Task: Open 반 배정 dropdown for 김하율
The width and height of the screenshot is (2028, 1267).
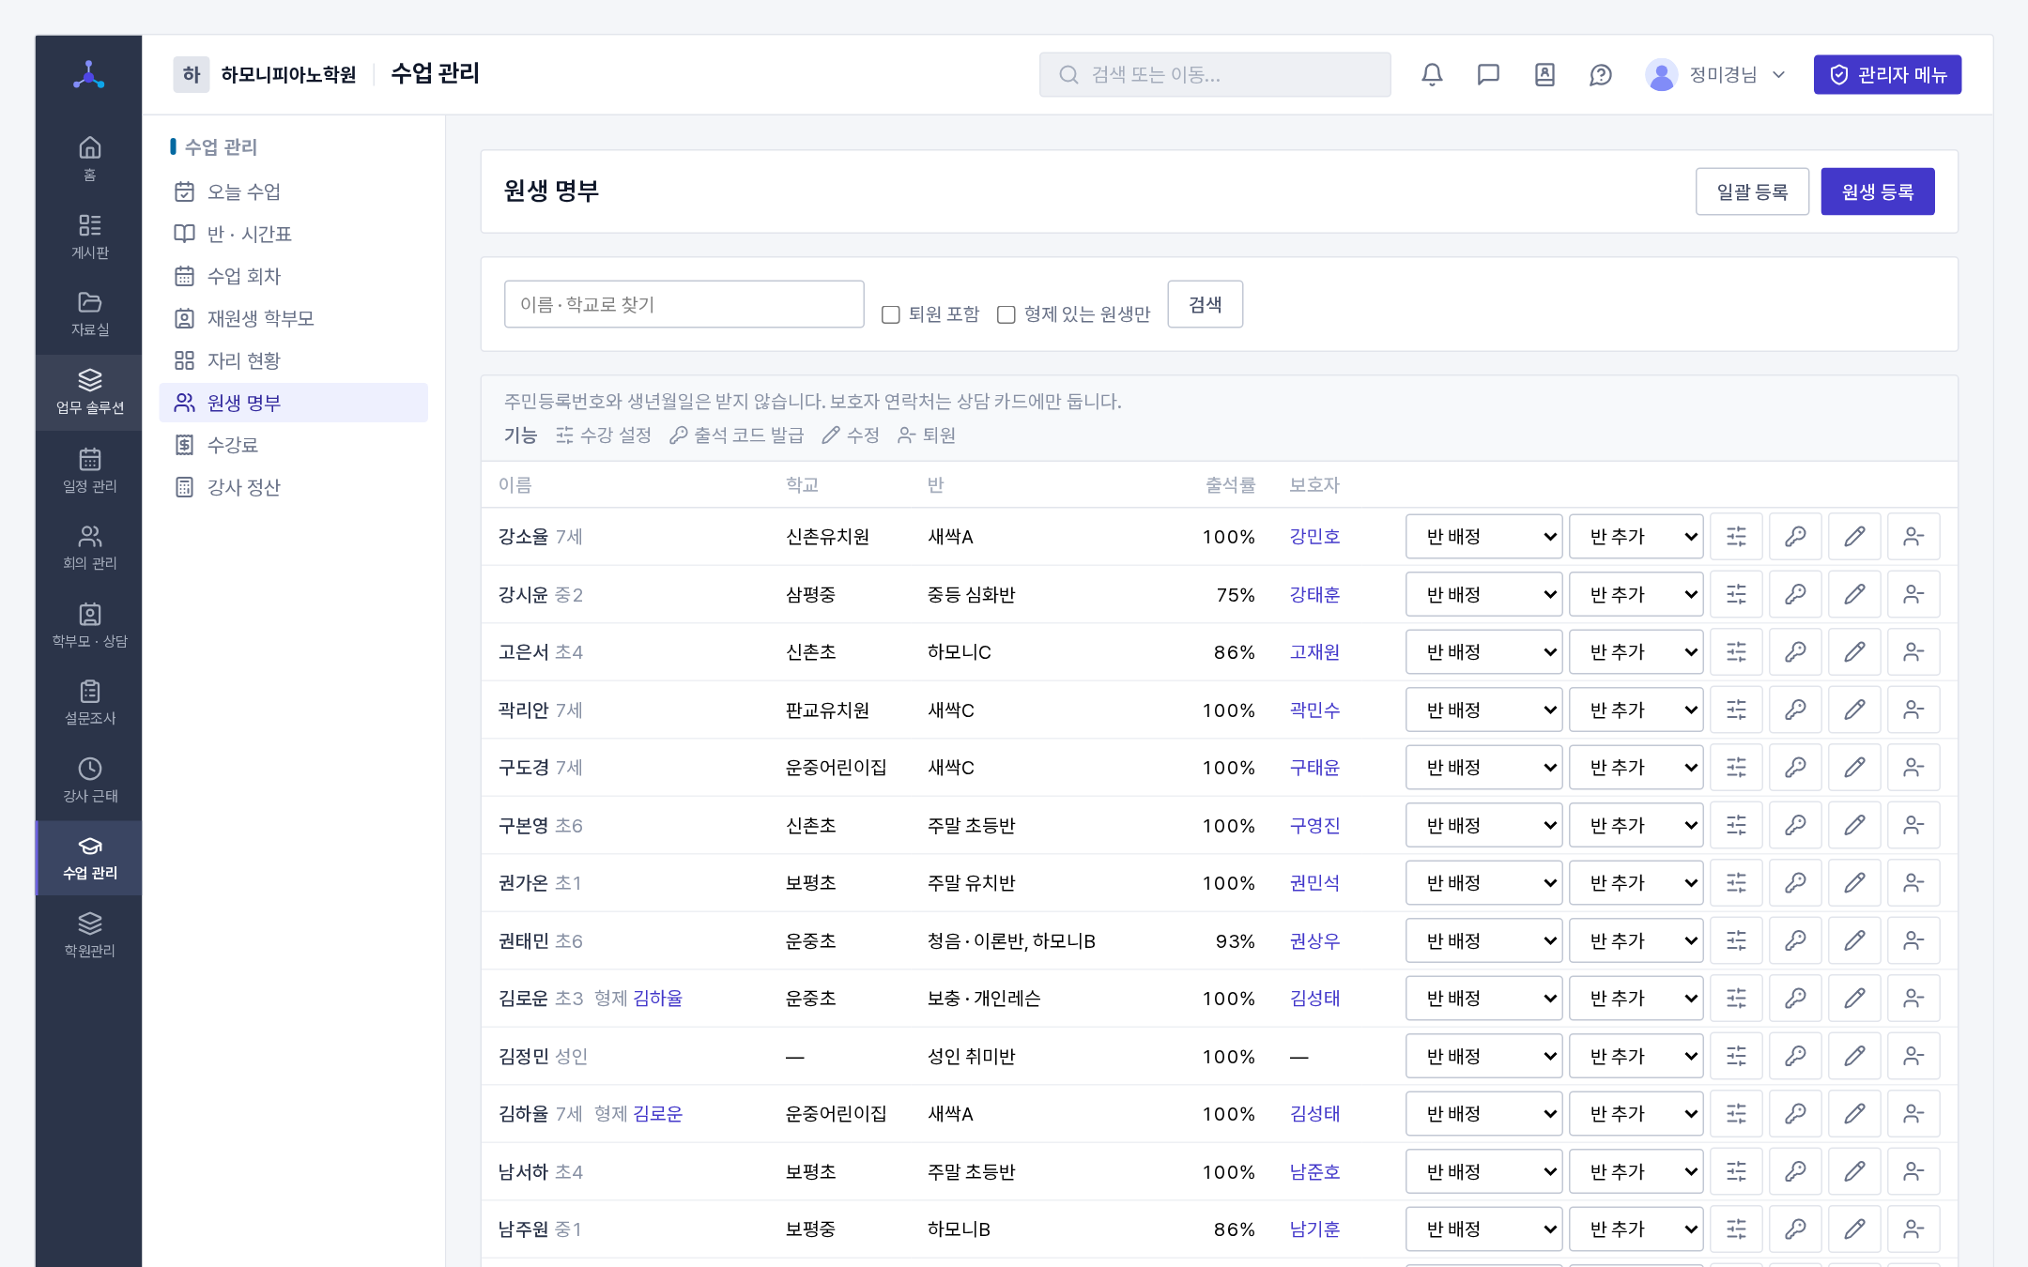Action: point(1483,1114)
